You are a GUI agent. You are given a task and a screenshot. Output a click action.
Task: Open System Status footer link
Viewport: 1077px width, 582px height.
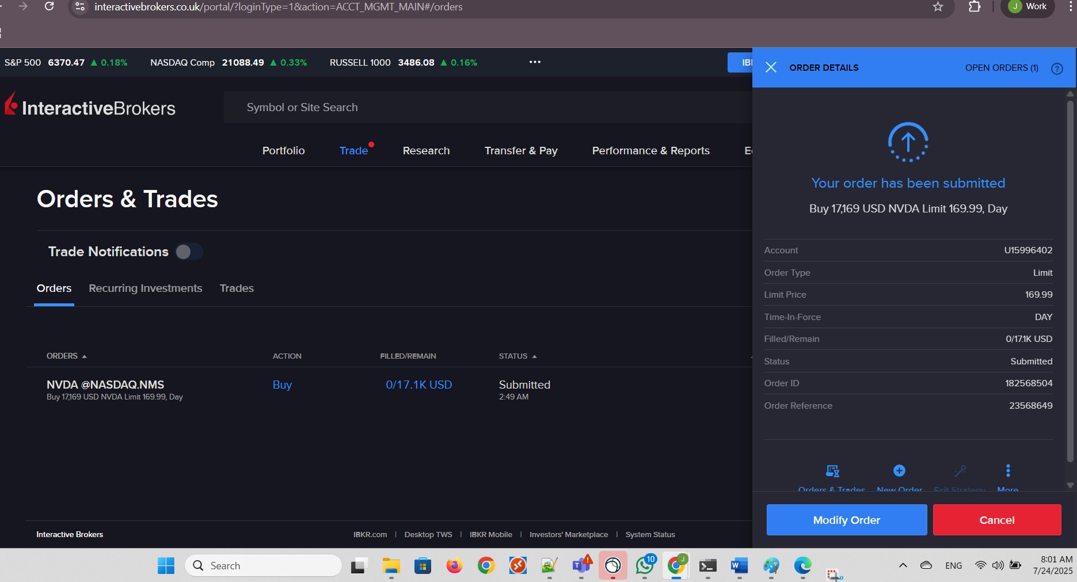(650, 535)
